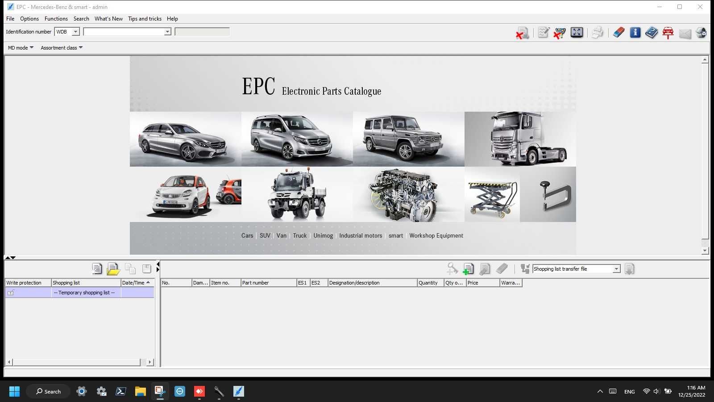Open the EPC app taskbar icon

(x=239, y=391)
